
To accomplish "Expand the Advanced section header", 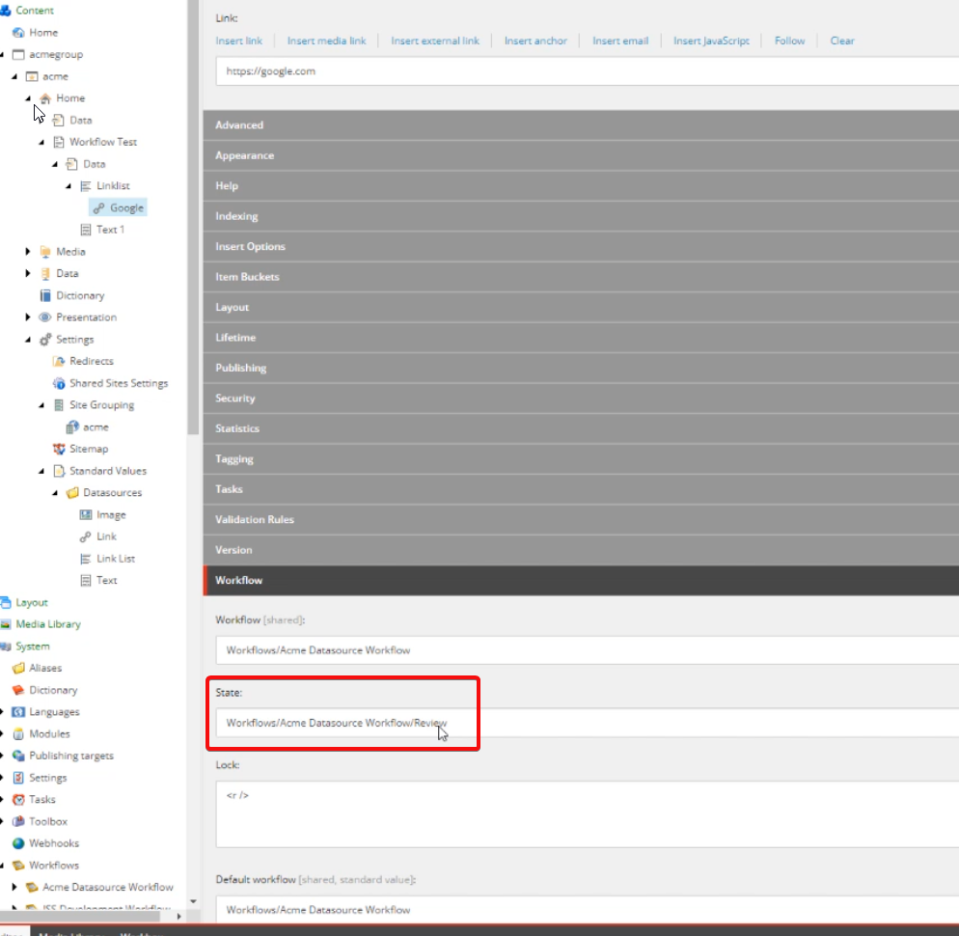I will 581,124.
